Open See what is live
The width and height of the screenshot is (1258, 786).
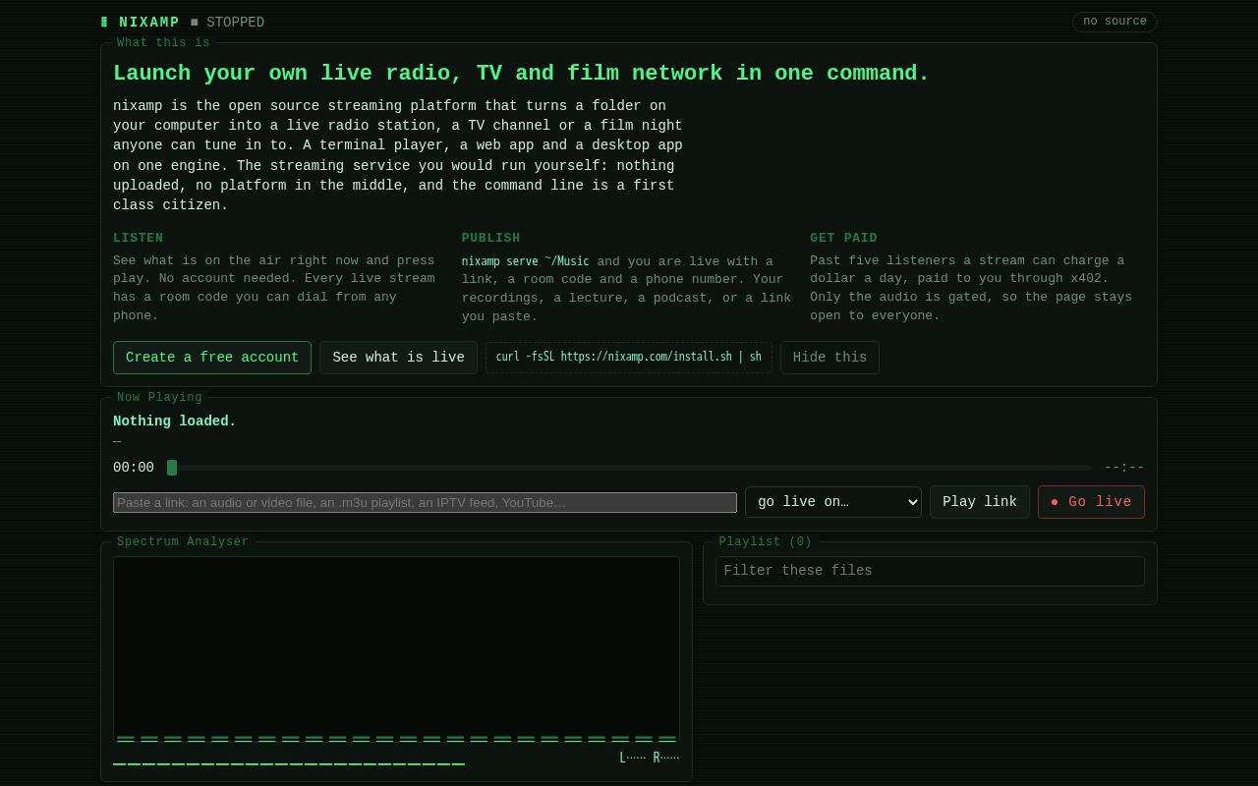(x=398, y=358)
